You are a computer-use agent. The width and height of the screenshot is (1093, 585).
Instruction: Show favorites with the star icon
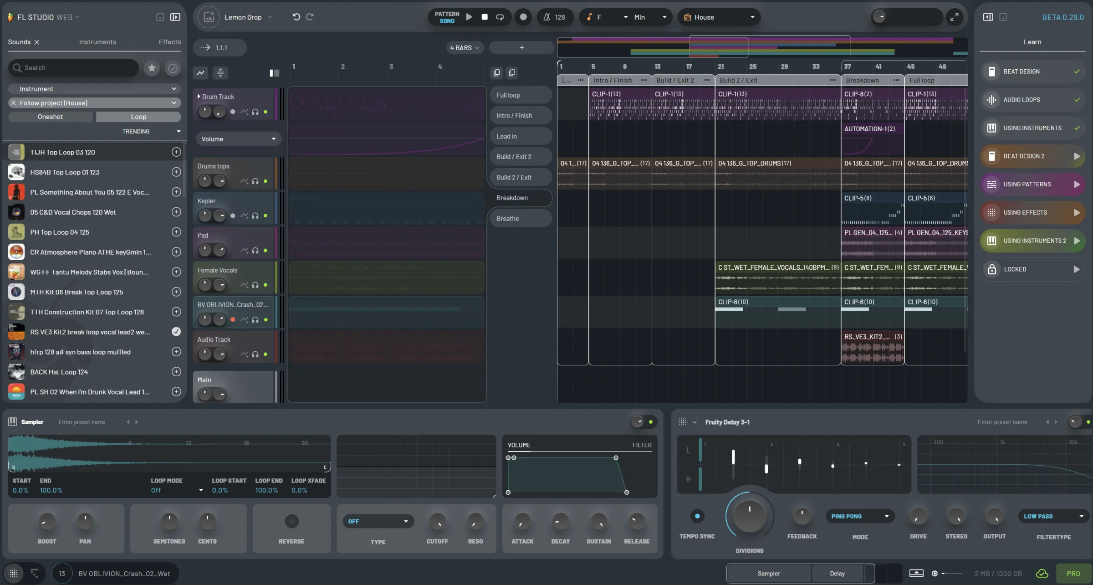pos(152,68)
